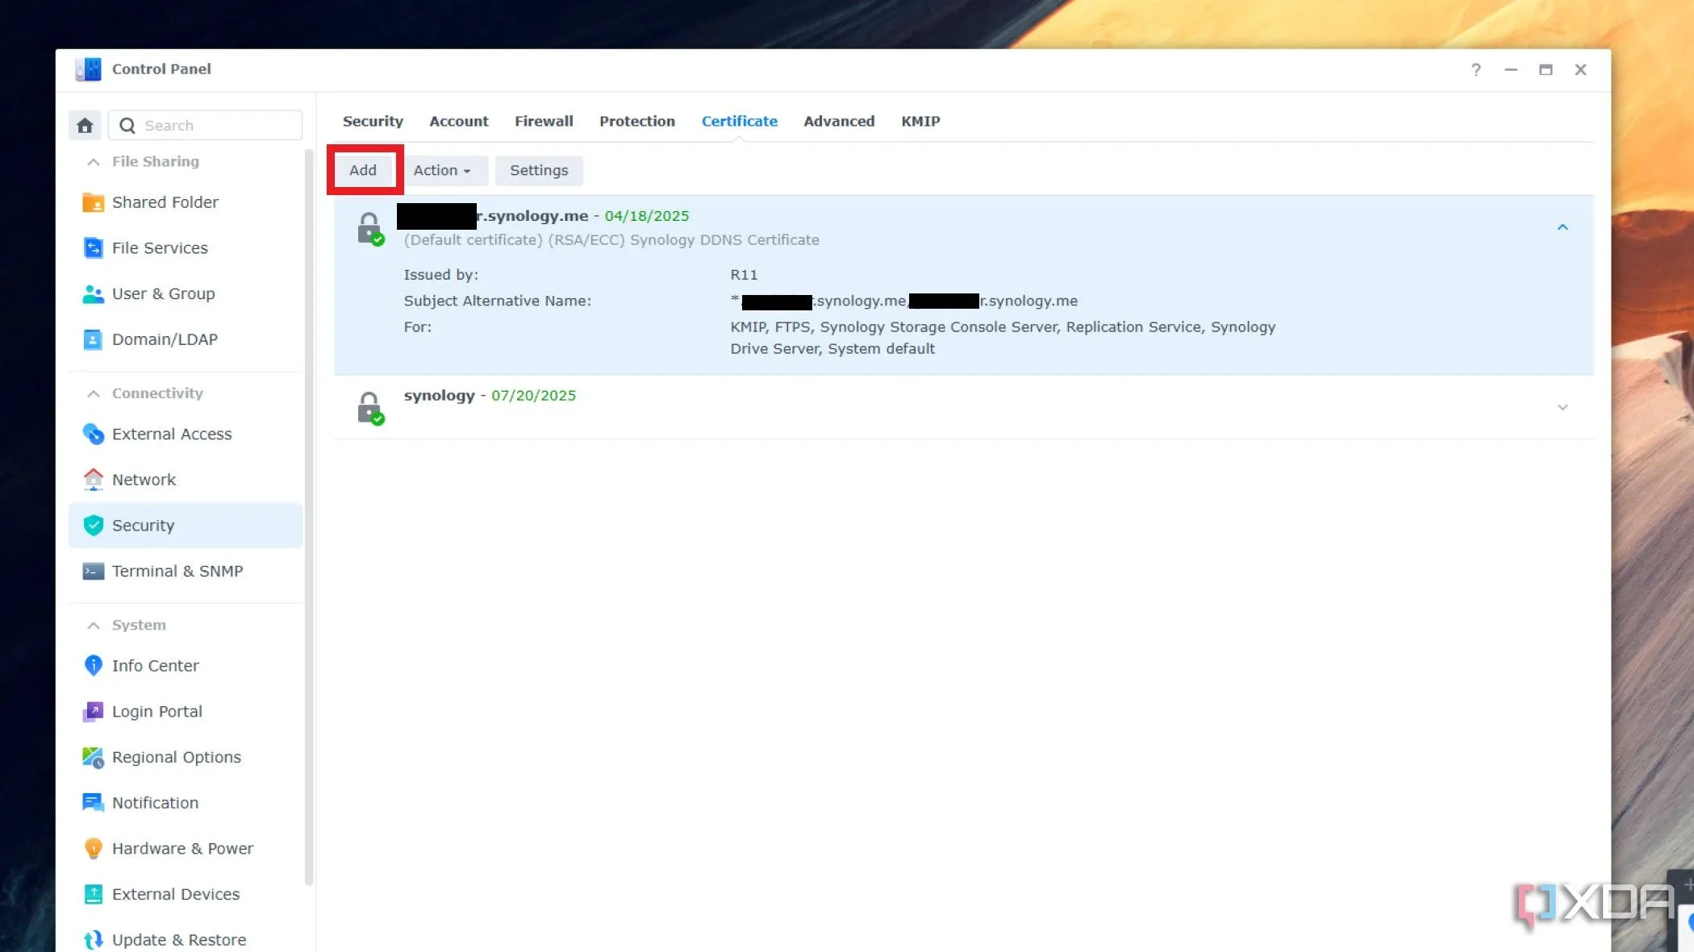Screen dimensions: 1694x952
Task: Open External Access icon
Action: [94, 434]
